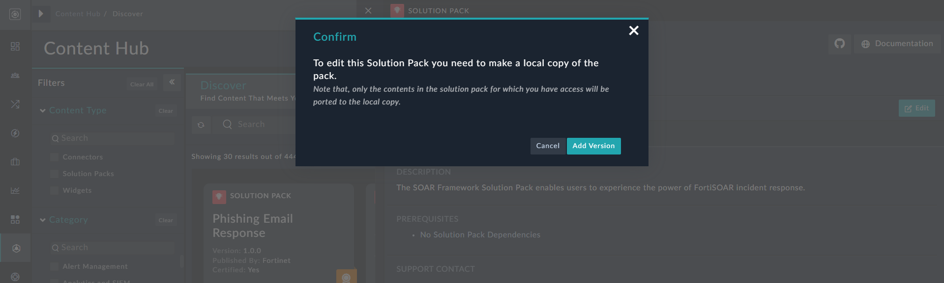Screen dimensions: 944x283
Task: Close the Confirm dialog with X
Action: point(634,31)
